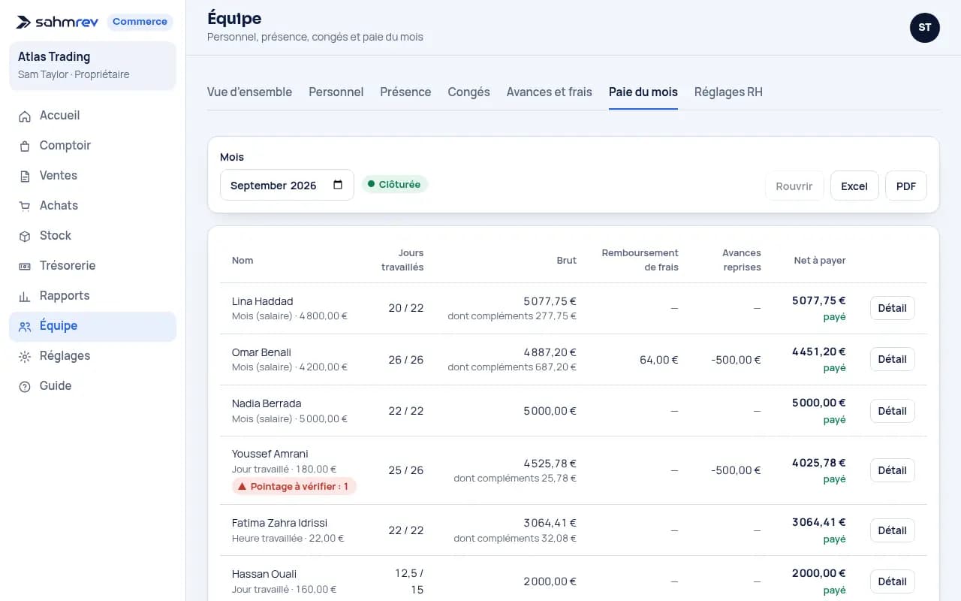Click the Accueil home icon in sidebar
961x601 pixels.
(x=25, y=116)
